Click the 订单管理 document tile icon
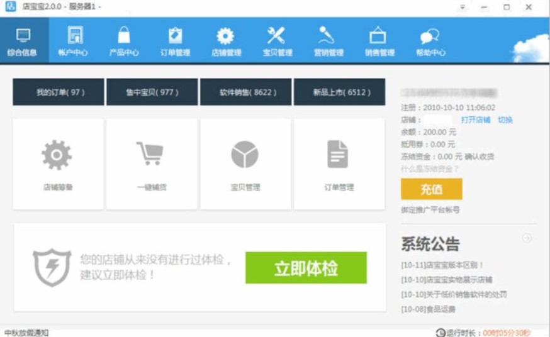The width and height of the screenshot is (550, 337). pos(337,154)
